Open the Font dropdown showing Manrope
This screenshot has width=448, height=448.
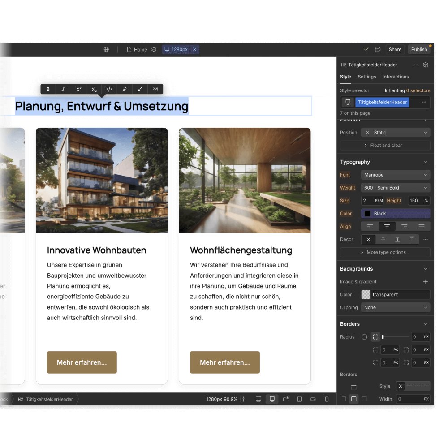[395, 175]
